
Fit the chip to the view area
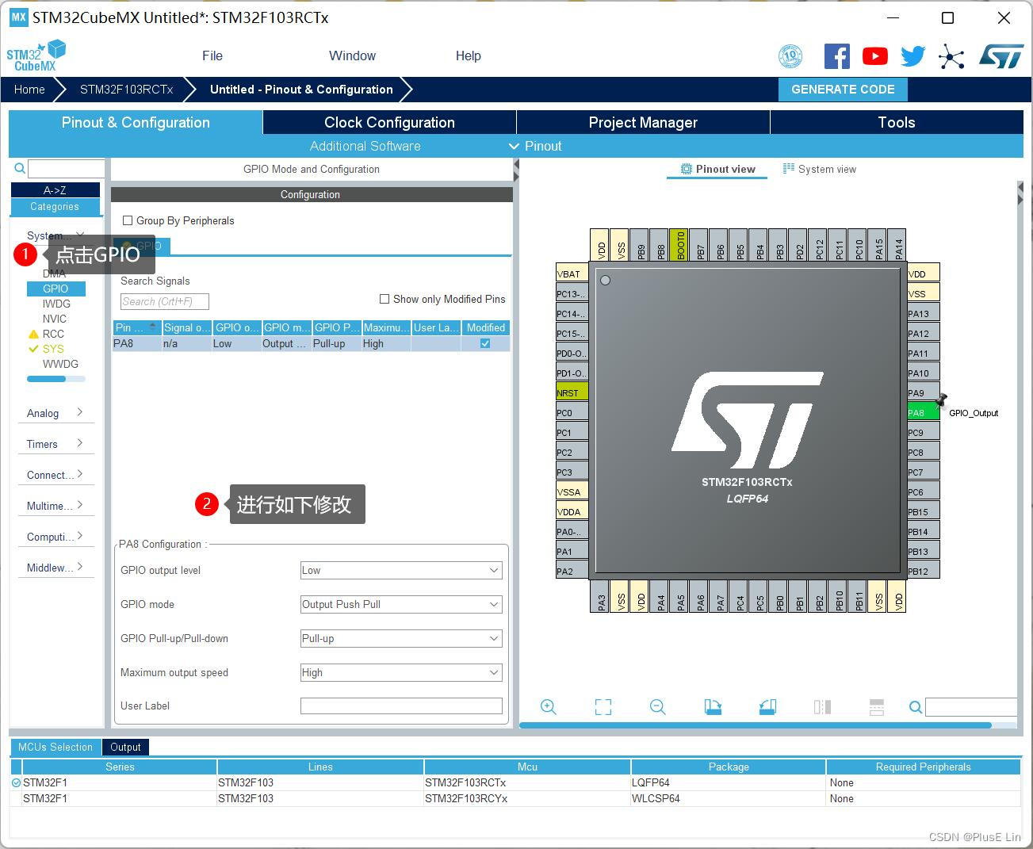point(603,707)
